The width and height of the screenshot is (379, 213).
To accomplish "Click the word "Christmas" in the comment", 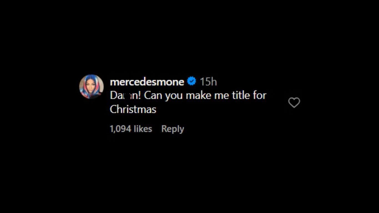I will tap(133, 109).
